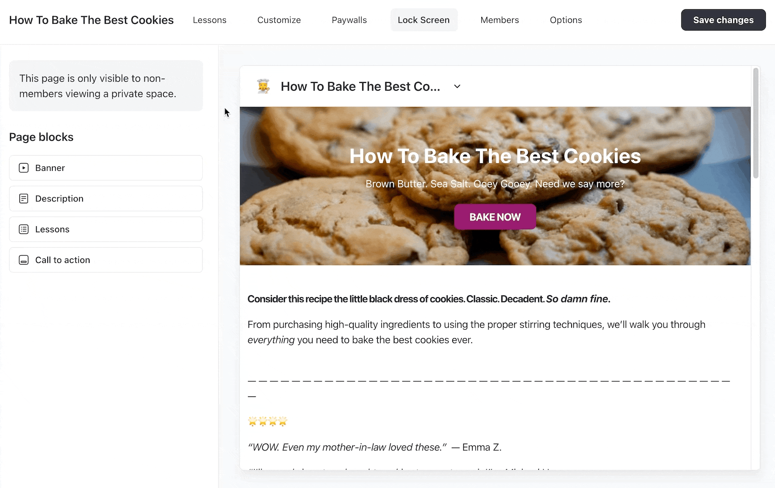Click the preview panel vertical scrollbar
775x488 pixels.
point(755,124)
